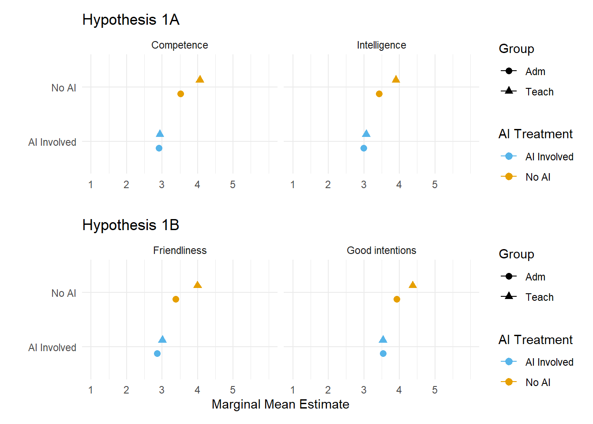
Task: Pick the blue circle in the Friendliness panel
Action: (x=157, y=353)
